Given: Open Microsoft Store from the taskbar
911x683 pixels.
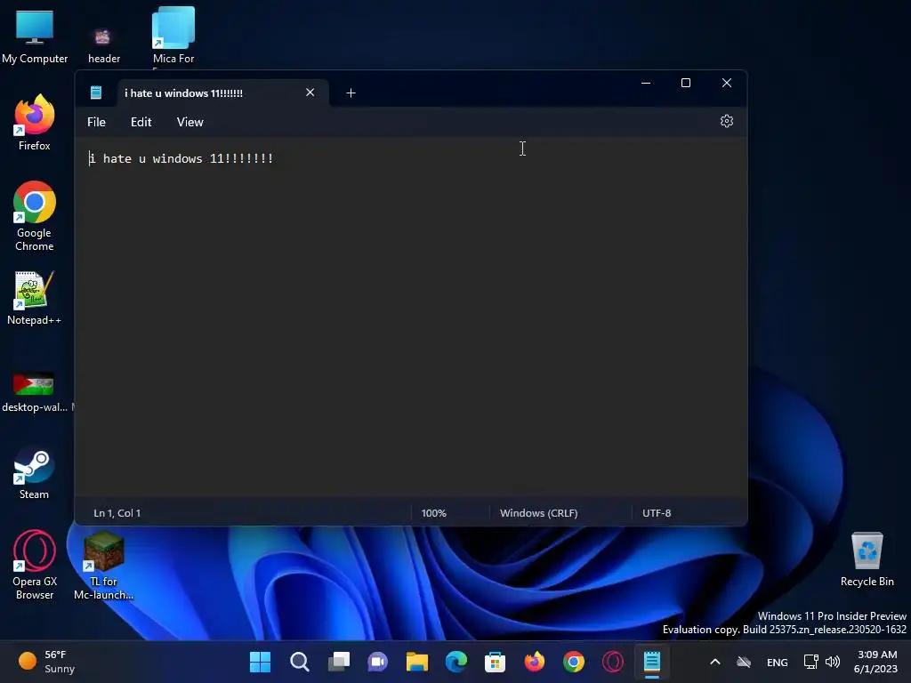Looking at the screenshot, I should (495, 662).
